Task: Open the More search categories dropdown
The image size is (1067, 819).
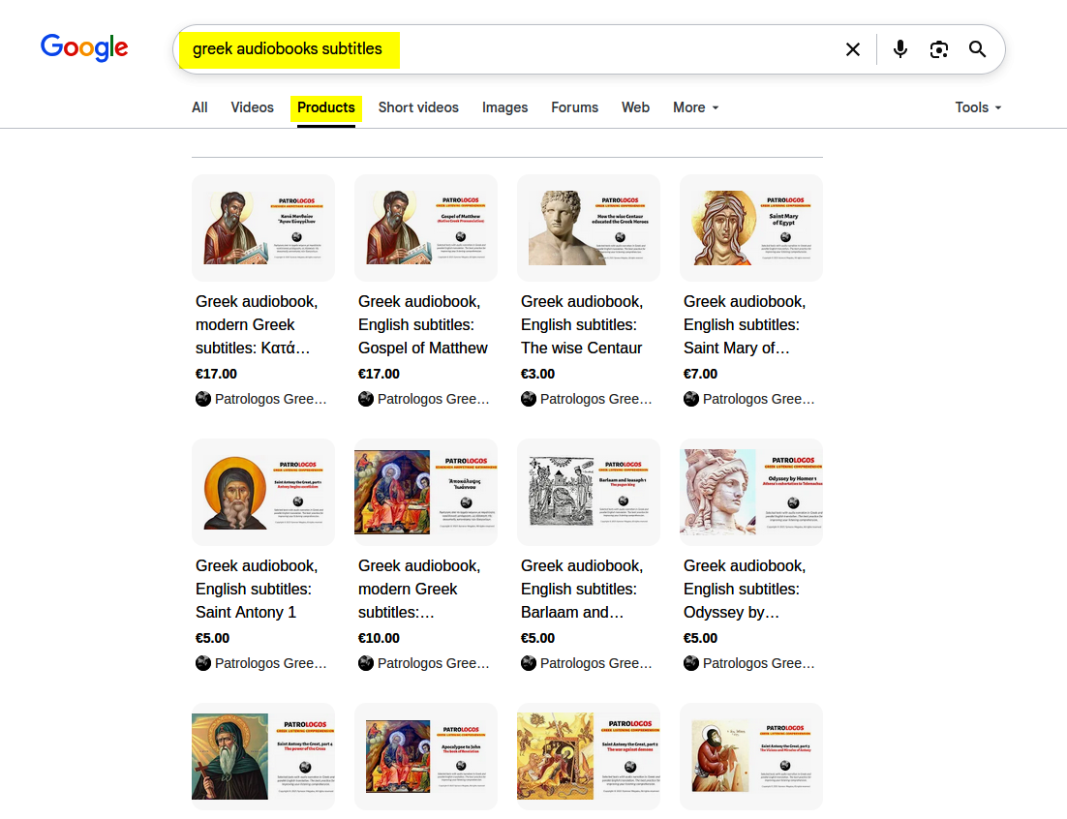Action: click(x=695, y=107)
